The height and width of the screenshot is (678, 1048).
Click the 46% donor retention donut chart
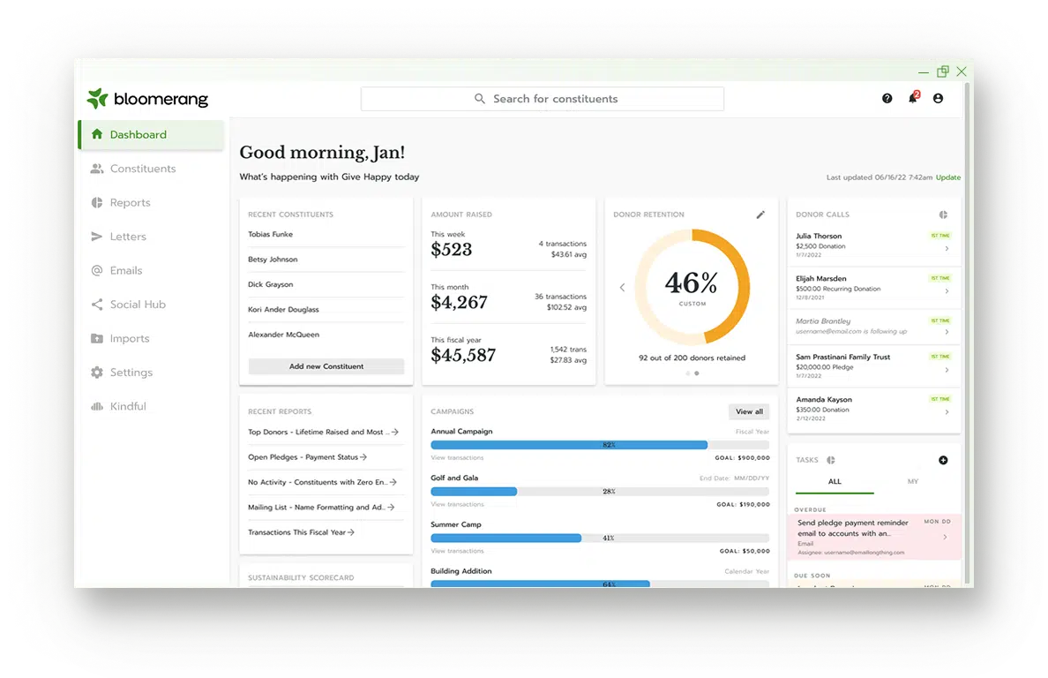click(692, 287)
